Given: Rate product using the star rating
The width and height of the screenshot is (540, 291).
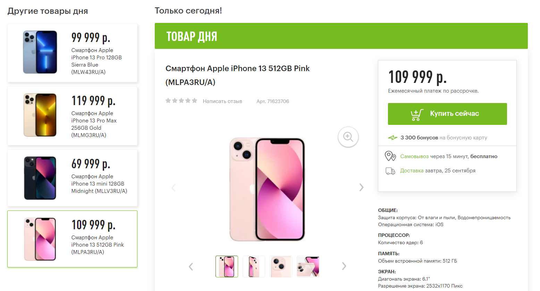Looking at the screenshot, I should tap(181, 101).
